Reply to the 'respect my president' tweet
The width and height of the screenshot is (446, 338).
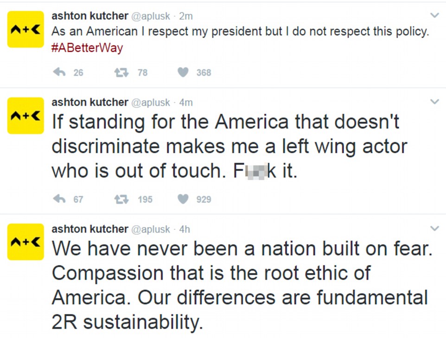tap(59, 72)
